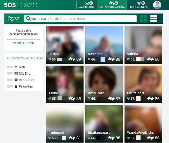This screenshot has width=169, height=143.
Task: Toggle the Favoriten filter
Action: [10, 86]
